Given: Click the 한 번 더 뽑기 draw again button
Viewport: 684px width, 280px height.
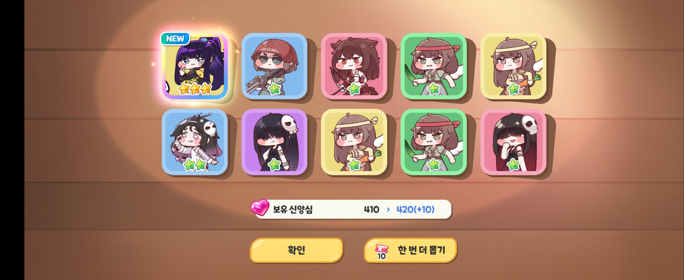Looking at the screenshot, I should (410, 250).
